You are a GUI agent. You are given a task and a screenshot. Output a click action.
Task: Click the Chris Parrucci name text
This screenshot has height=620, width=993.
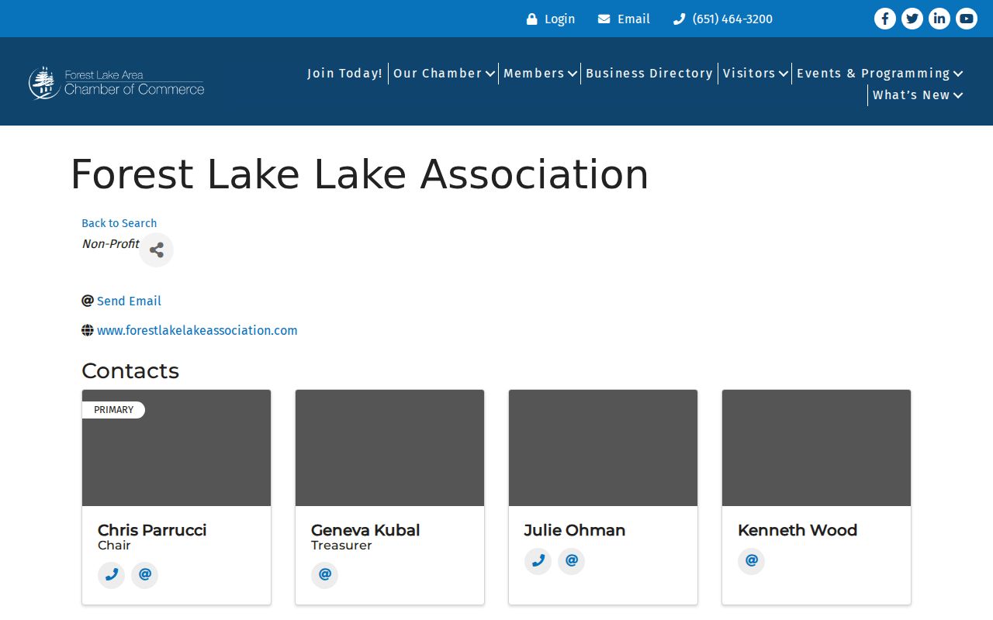(152, 530)
